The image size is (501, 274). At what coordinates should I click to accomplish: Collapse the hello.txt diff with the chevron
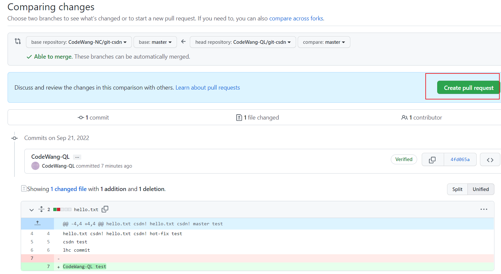pos(31,209)
